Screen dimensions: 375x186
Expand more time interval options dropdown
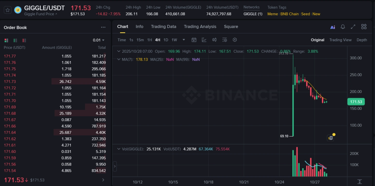pyautogui.click(x=184, y=40)
